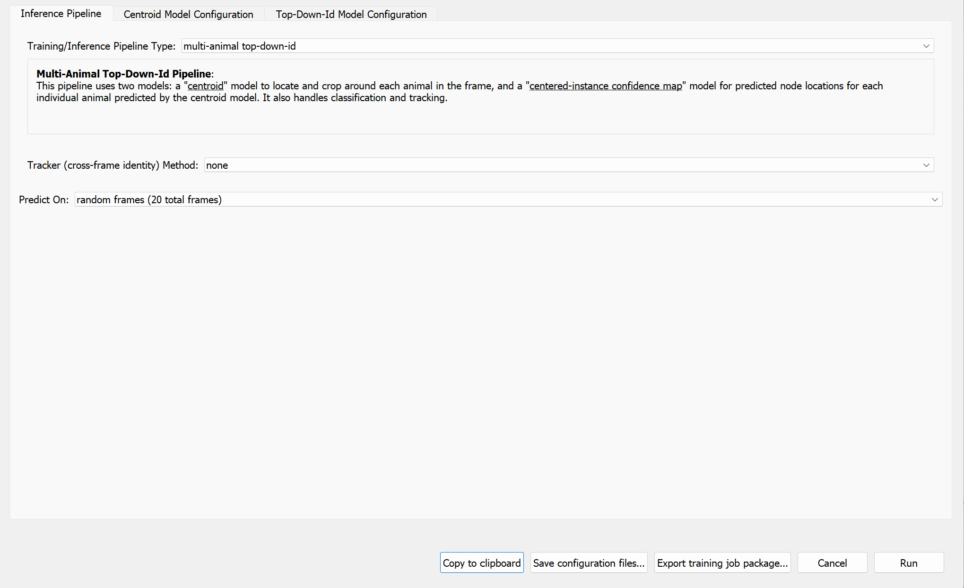Screen dimensions: 964x588
Task: Click Save configuration files... button
Action: click(x=589, y=563)
